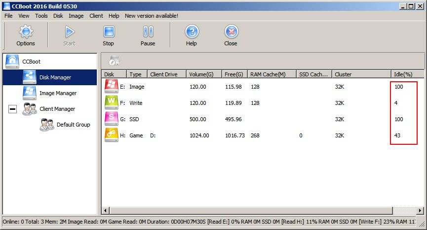The width and height of the screenshot is (427, 230).
Task: Select the green W write disk icon
Action: 111,102
